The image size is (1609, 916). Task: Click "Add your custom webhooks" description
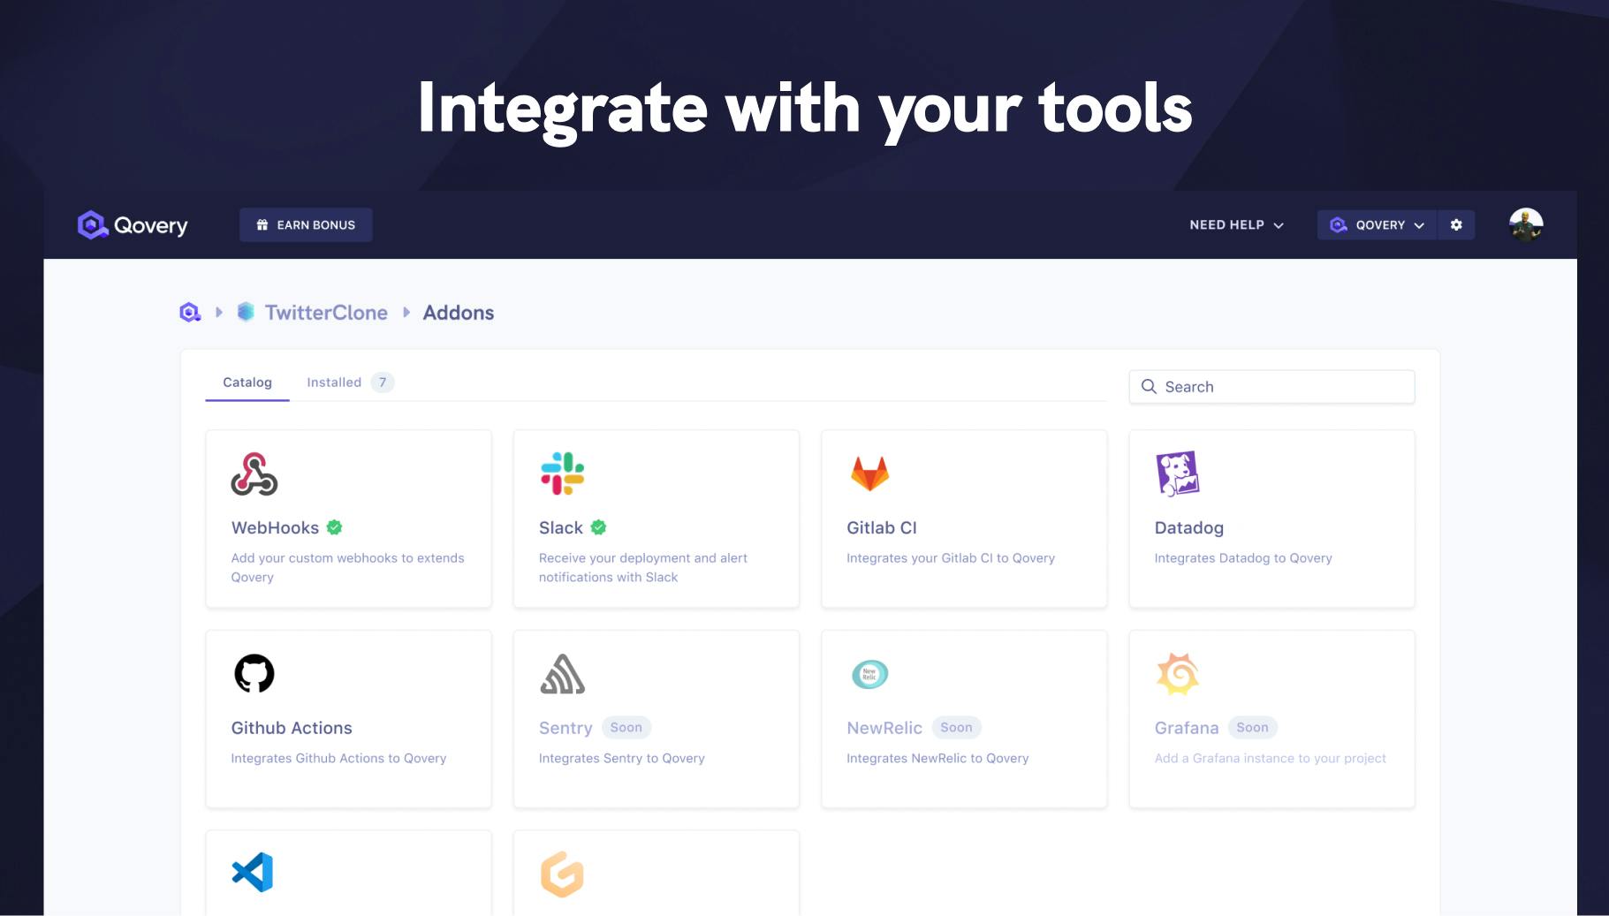point(347,568)
